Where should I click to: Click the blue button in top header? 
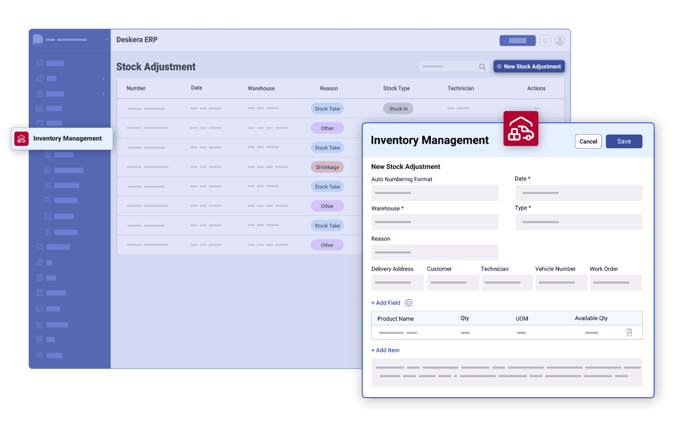pyautogui.click(x=517, y=41)
